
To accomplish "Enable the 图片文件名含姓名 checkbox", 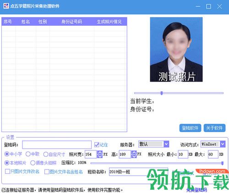I will pos(47,172).
